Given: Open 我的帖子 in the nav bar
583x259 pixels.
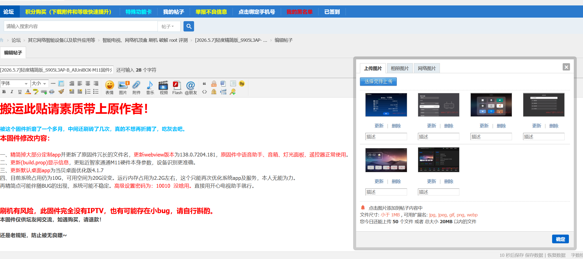Looking at the screenshot, I should (x=173, y=12).
